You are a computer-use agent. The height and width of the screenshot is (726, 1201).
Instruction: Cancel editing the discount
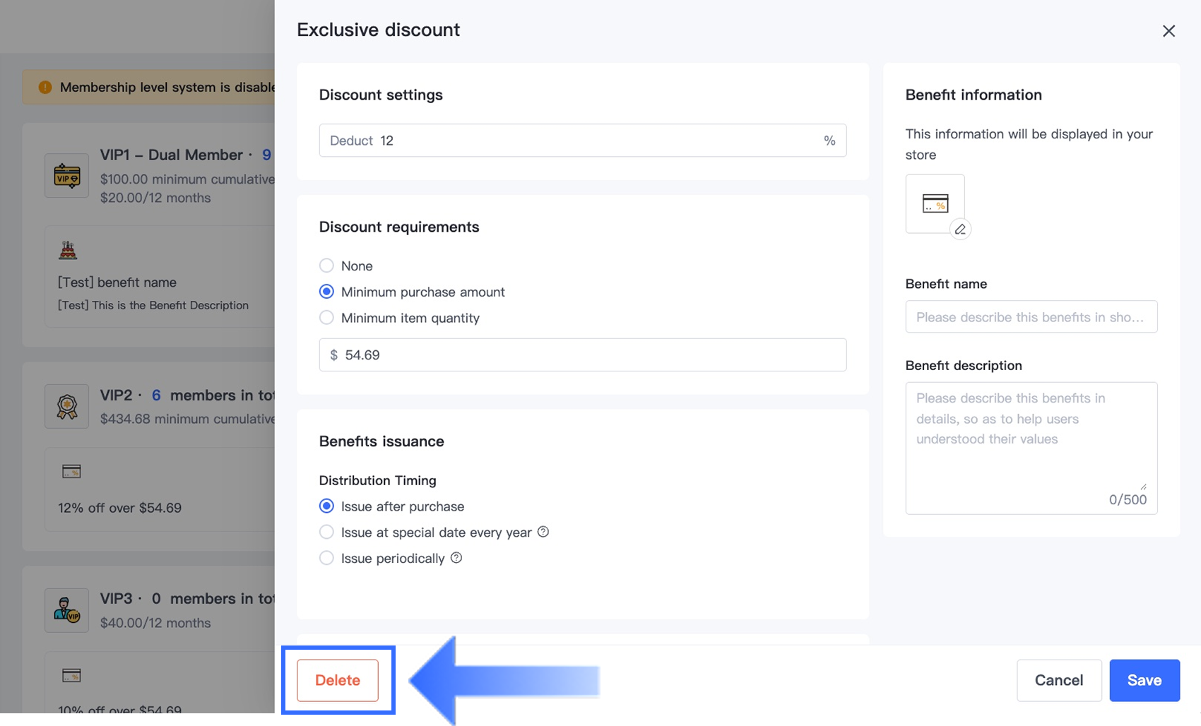coord(1058,680)
